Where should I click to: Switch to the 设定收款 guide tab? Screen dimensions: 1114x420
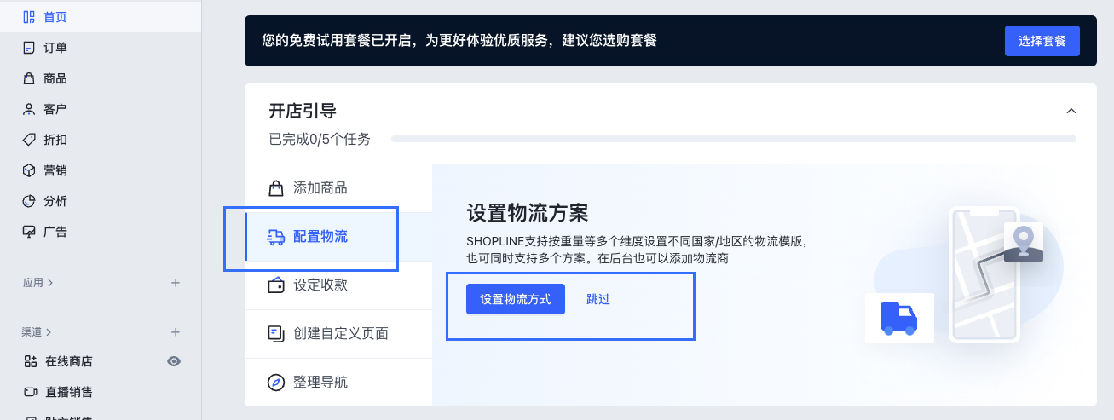(320, 285)
